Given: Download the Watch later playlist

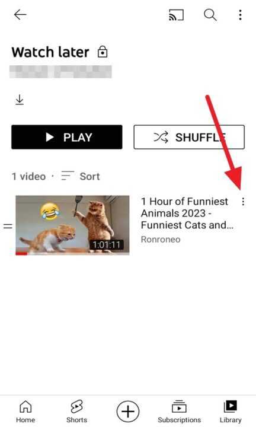Looking at the screenshot, I should (20, 100).
